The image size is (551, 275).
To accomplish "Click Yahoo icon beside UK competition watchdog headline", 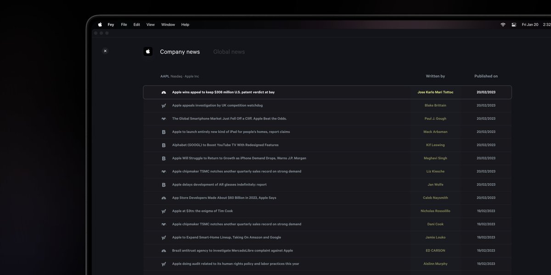I will (163, 105).
